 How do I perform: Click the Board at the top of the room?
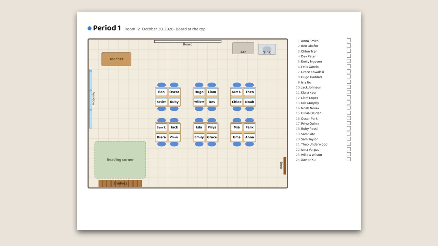pyautogui.click(x=188, y=42)
